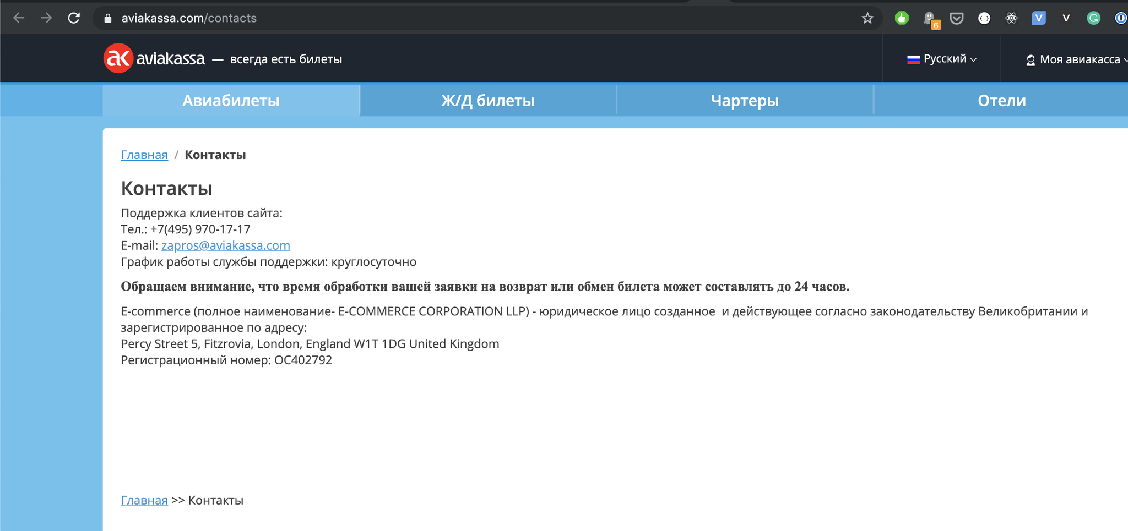Switch to the Авиабилеты tab

click(x=231, y=100)
